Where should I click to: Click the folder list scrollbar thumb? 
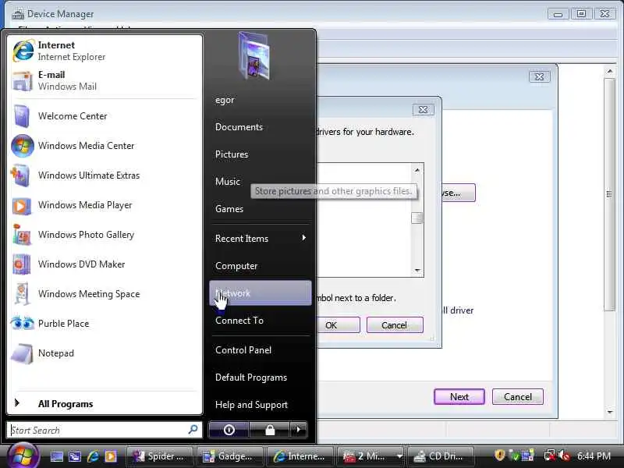point(417,218)
